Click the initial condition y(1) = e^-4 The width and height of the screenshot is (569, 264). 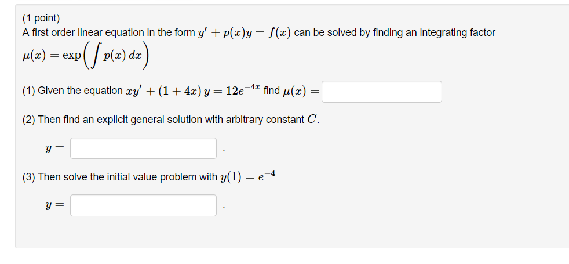(248, 176)
